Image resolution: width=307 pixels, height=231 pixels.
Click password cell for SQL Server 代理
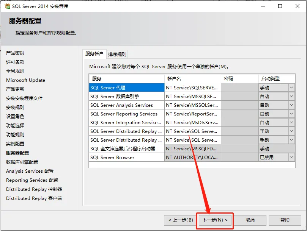tap(240, 87)
